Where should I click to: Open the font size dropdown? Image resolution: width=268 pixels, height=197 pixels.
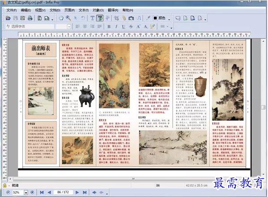(x=69, y=26)
